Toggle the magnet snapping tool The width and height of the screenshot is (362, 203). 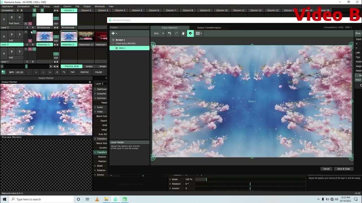point(190,33)
